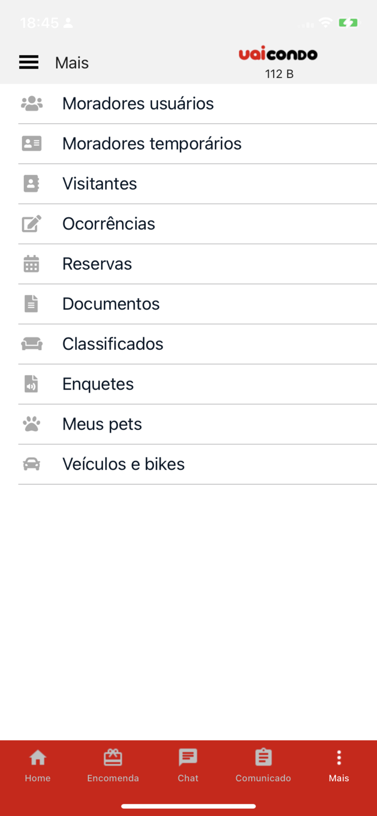This screenshot has height=816, width=377.
Task: Tap the document icon beside Documentos
Action: [x=31, y=304]
